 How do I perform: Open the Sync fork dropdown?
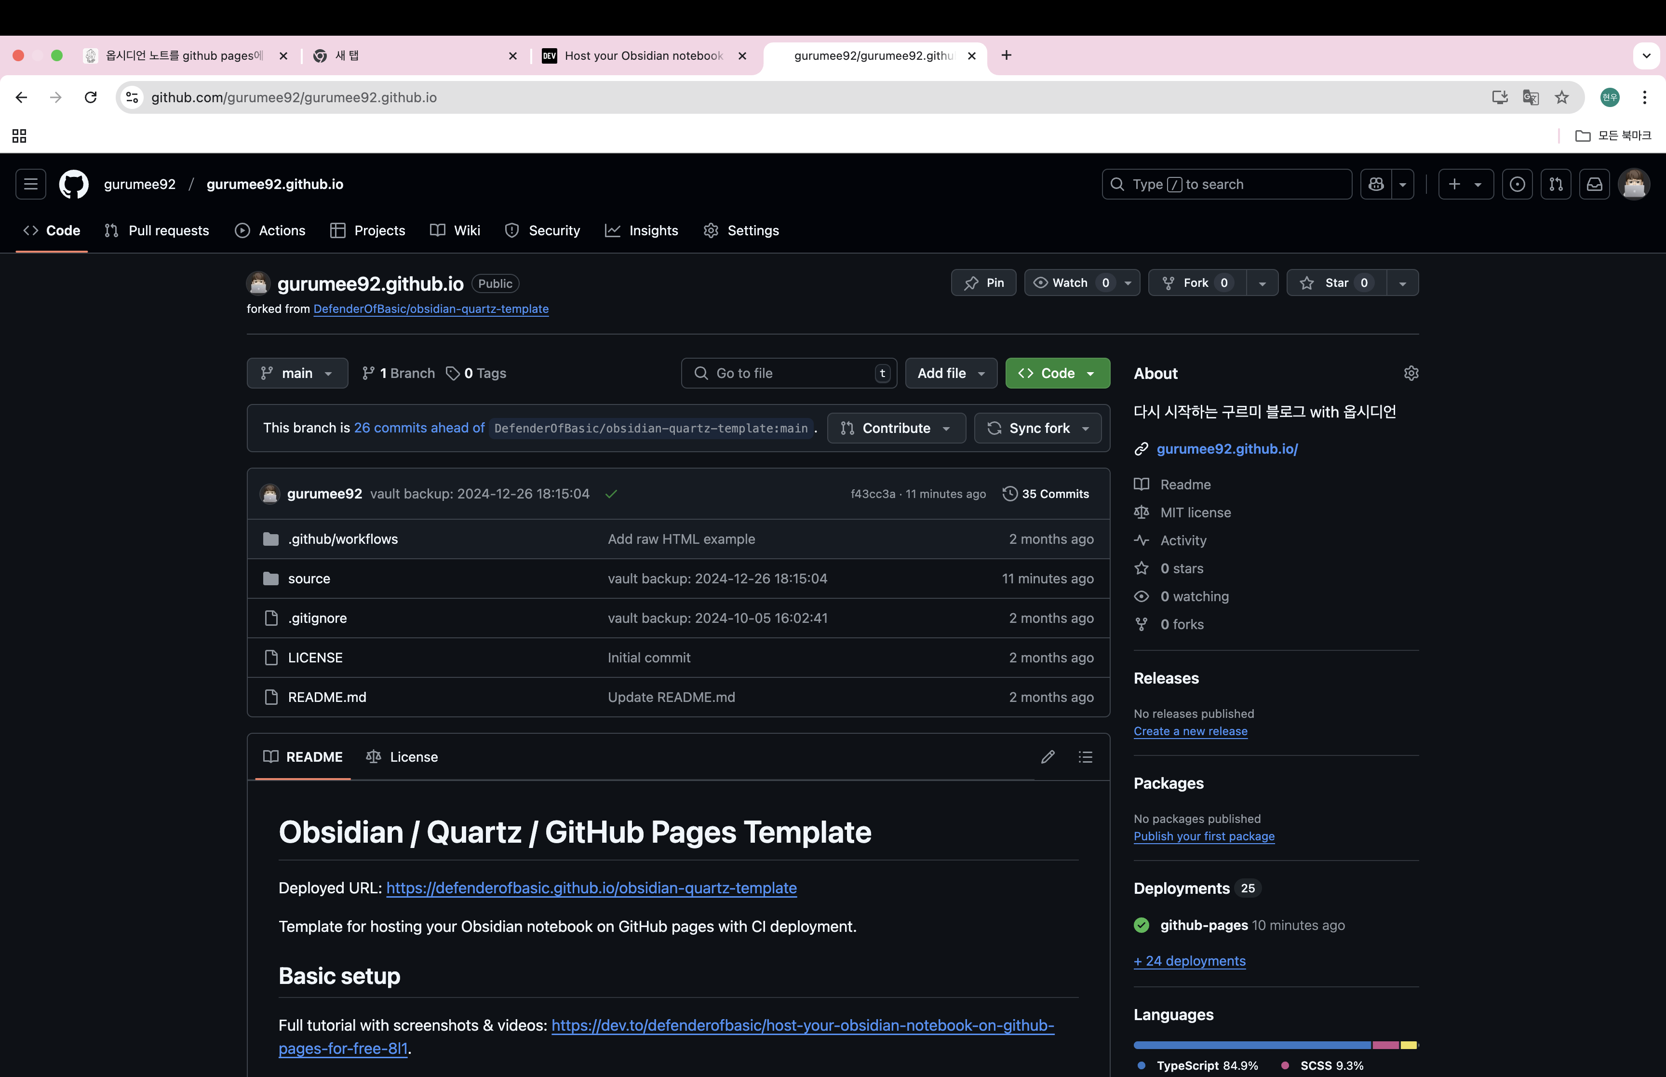1037,428
